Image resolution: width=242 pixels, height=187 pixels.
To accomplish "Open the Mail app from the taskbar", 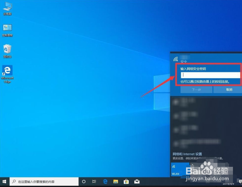I will point(136,181).
